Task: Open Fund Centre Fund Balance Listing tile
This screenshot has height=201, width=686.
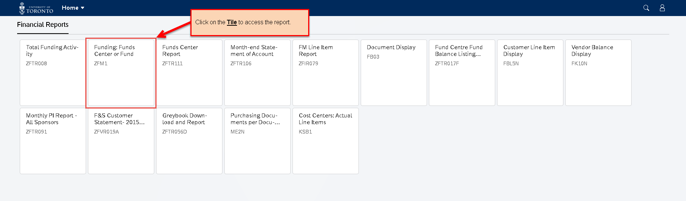Action: [x=462, y=73]
